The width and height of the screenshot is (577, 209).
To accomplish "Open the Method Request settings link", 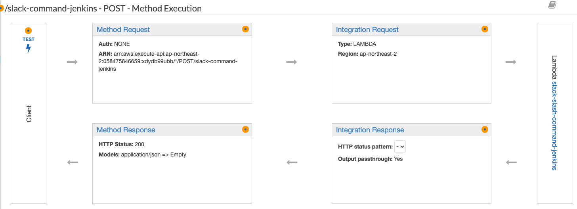I will point(123,30).
